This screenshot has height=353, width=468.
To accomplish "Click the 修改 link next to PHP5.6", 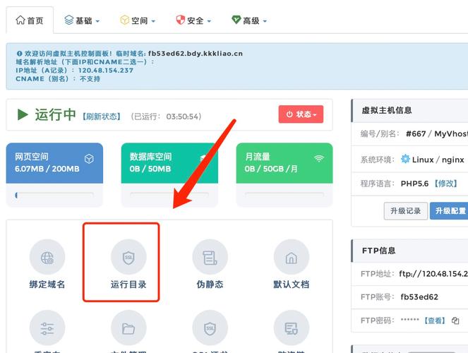I will (x=446, y=184).
